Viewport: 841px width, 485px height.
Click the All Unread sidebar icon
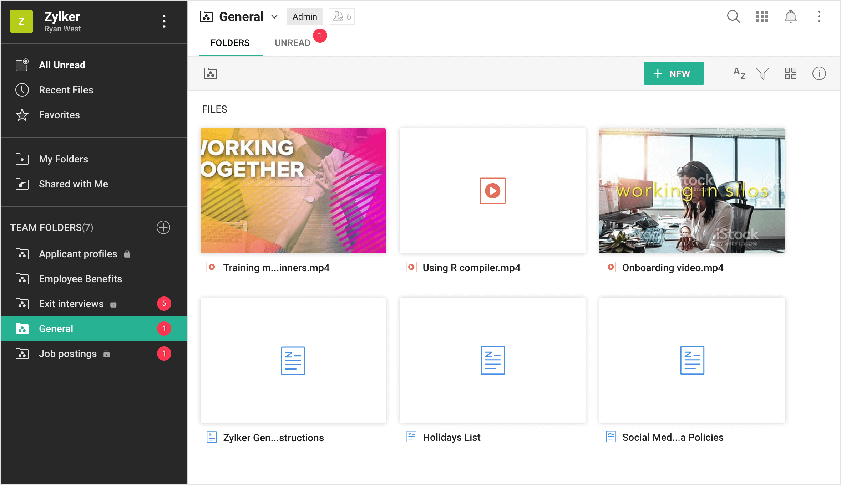(22, 65)
